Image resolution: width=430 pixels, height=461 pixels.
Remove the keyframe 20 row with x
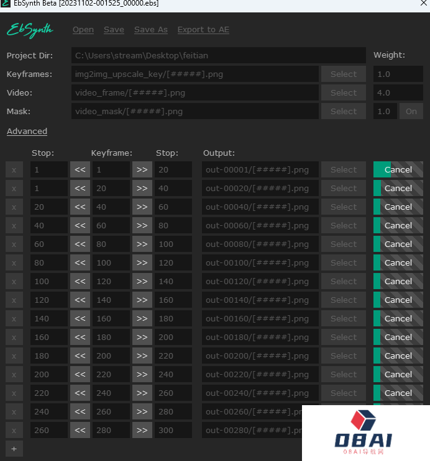[x=14, y=188]
